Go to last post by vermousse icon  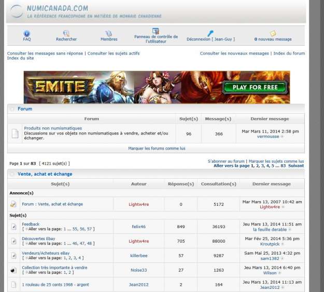coord(282,137)
